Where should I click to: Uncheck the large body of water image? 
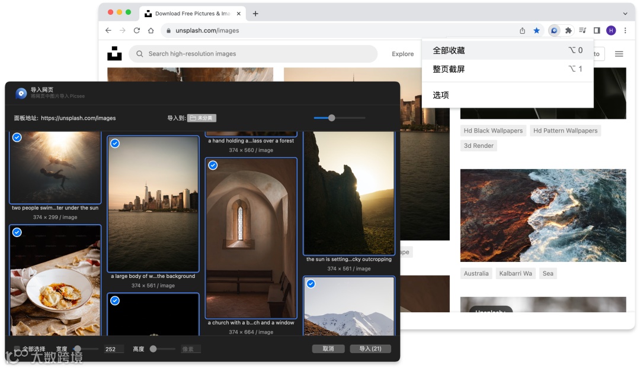click(x=115, y=143)
